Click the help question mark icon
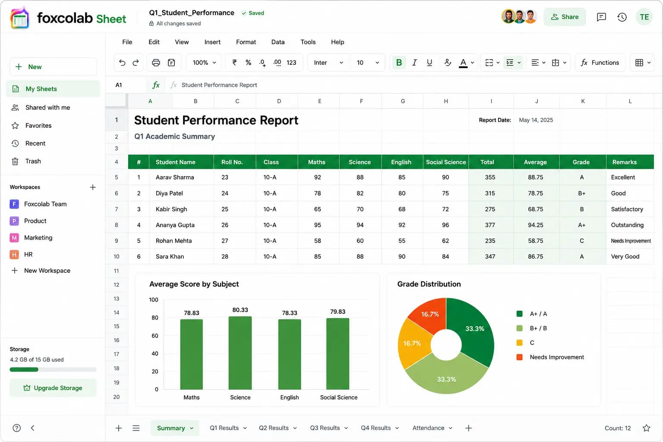The width and height of the screenshot is (663, 442). coord(17,428)
